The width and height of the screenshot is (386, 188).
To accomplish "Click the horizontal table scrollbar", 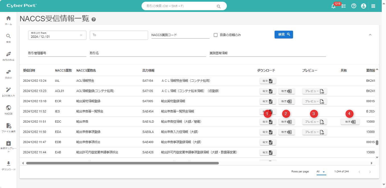I will pyautogui.click(x=122, y=163).
